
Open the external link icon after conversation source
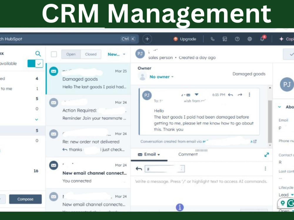pos(255,141)
